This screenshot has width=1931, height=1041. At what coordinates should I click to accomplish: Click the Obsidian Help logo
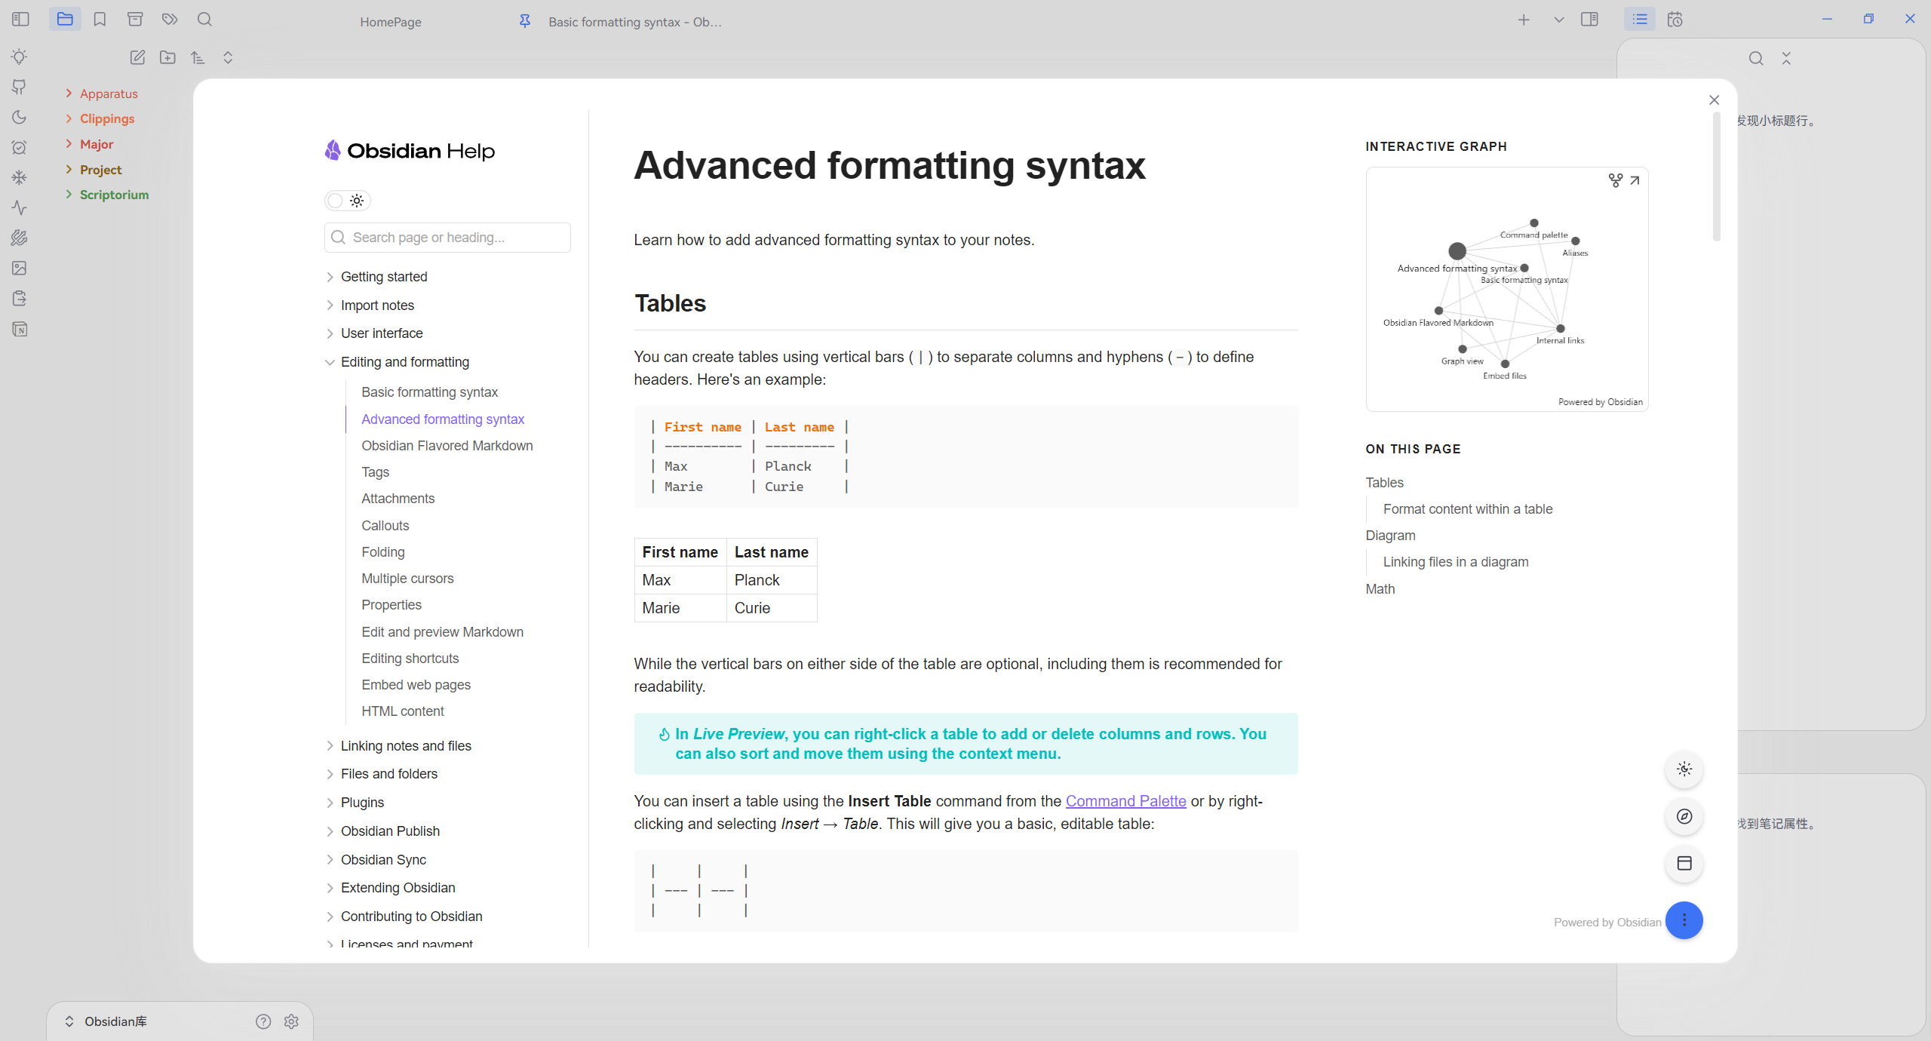point(410,151)
